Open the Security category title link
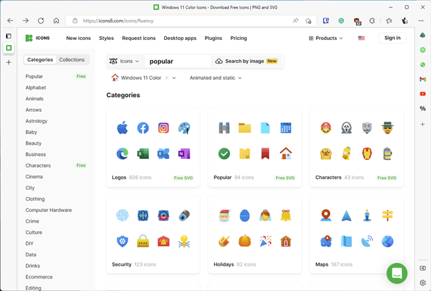Screen dimensions: 431x291 point(122,264)
